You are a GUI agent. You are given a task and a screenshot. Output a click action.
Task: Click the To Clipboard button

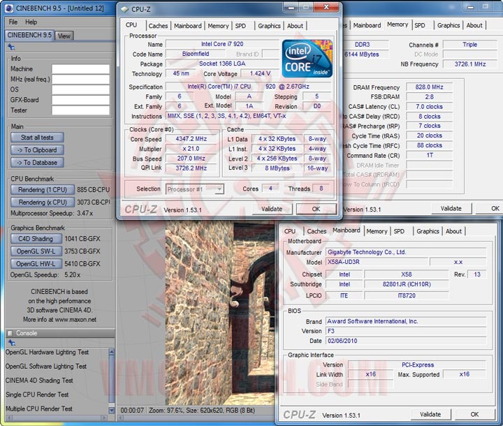(37, 150)
